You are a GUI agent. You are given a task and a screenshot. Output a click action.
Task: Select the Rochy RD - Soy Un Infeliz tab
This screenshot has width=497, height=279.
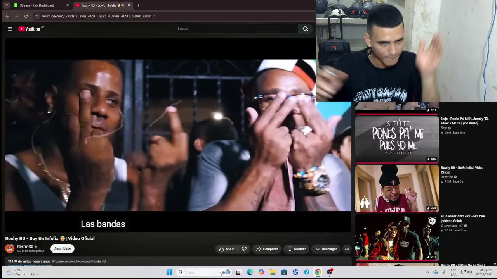tap(103, 5)
